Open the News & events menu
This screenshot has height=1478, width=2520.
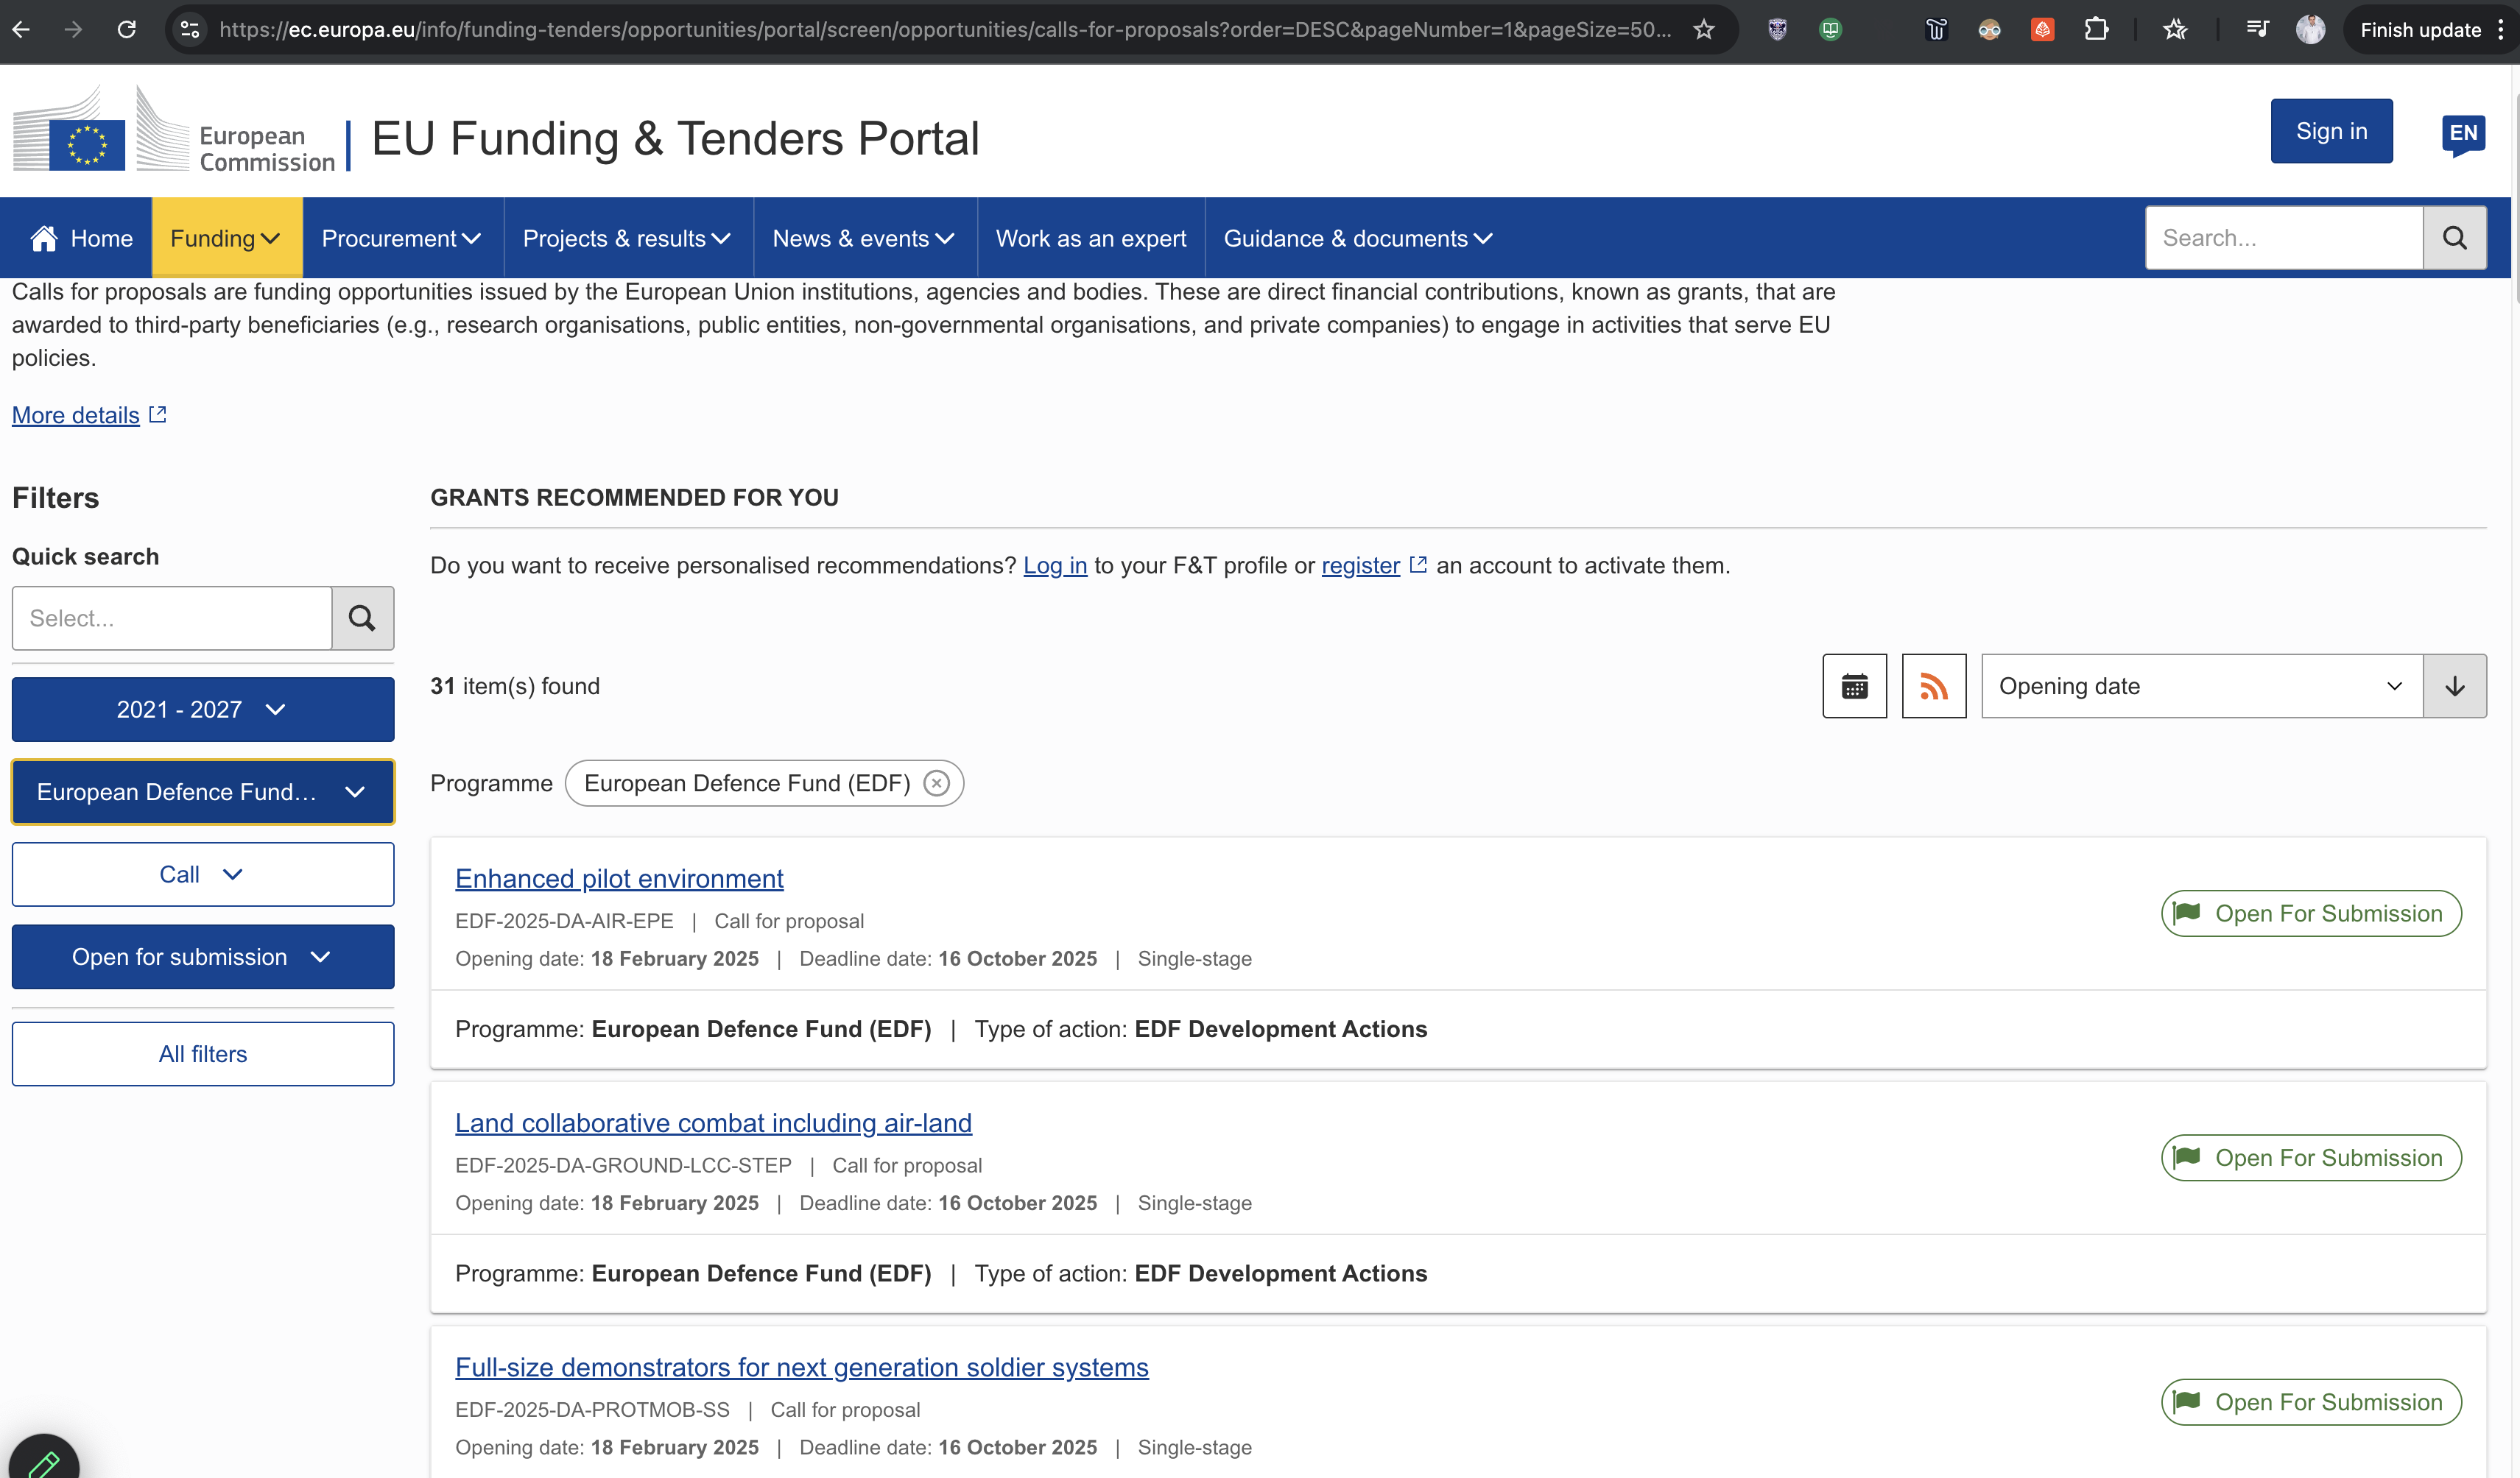click(864, 238)
